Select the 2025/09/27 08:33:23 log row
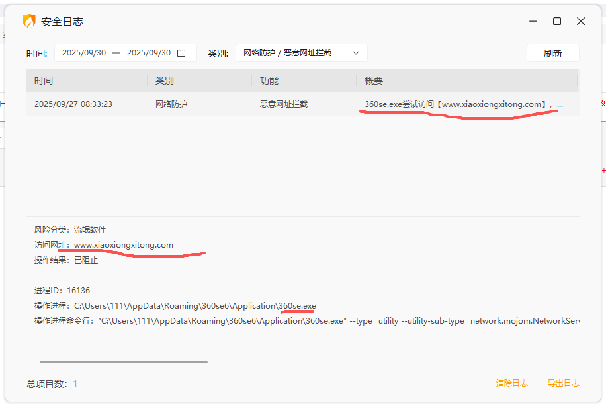 (302, 104)
